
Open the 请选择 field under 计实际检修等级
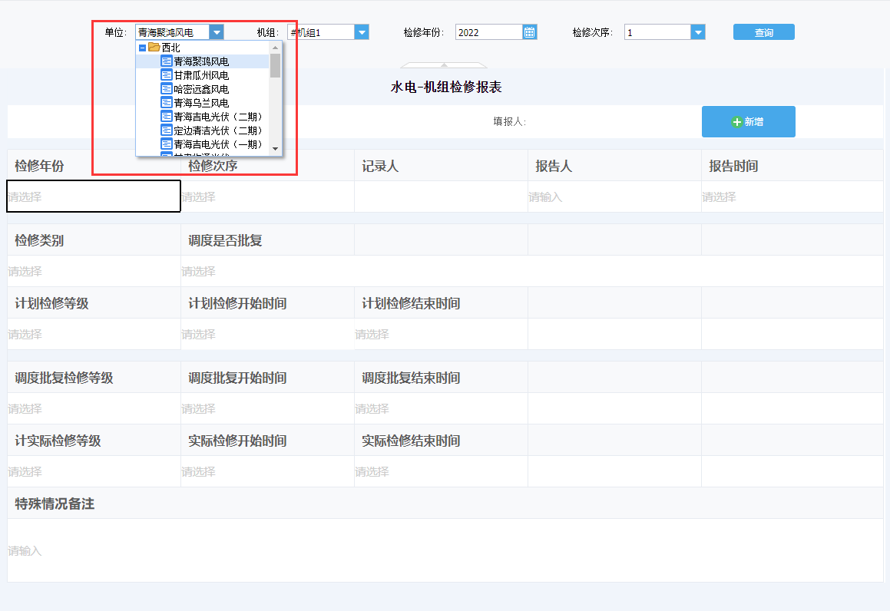(94, 471)
